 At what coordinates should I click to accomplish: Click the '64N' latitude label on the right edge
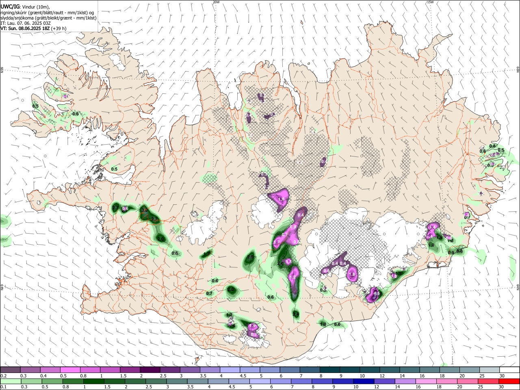[518, 287]
